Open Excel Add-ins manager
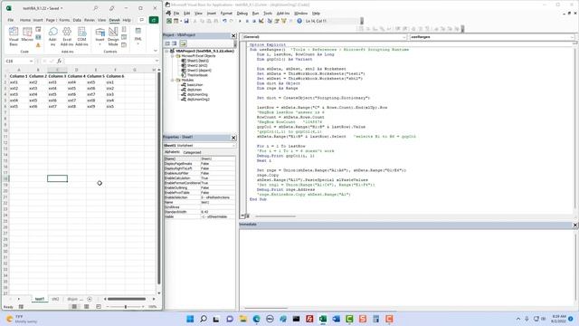The width and height of the screenshot is (579, 326). 67,36
